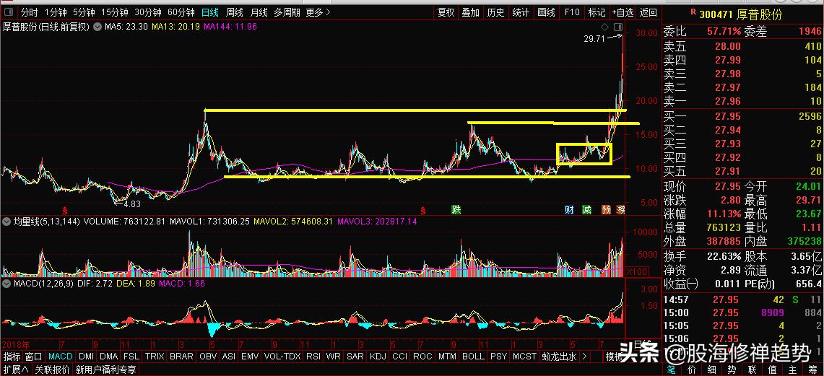Click the 买一 price 27.95

click(x=728, y=116)
